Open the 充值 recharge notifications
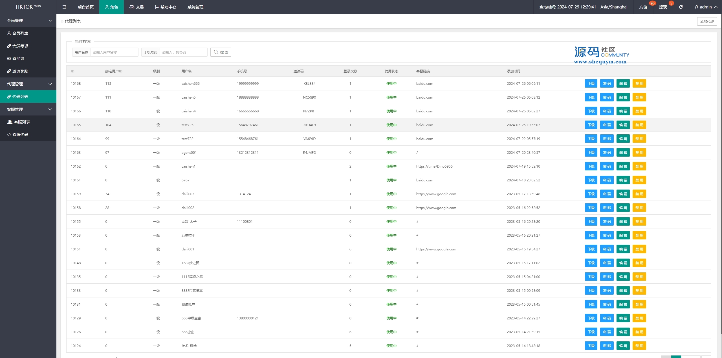This screenshot has height=358, width=722. (x=643, y=7)
